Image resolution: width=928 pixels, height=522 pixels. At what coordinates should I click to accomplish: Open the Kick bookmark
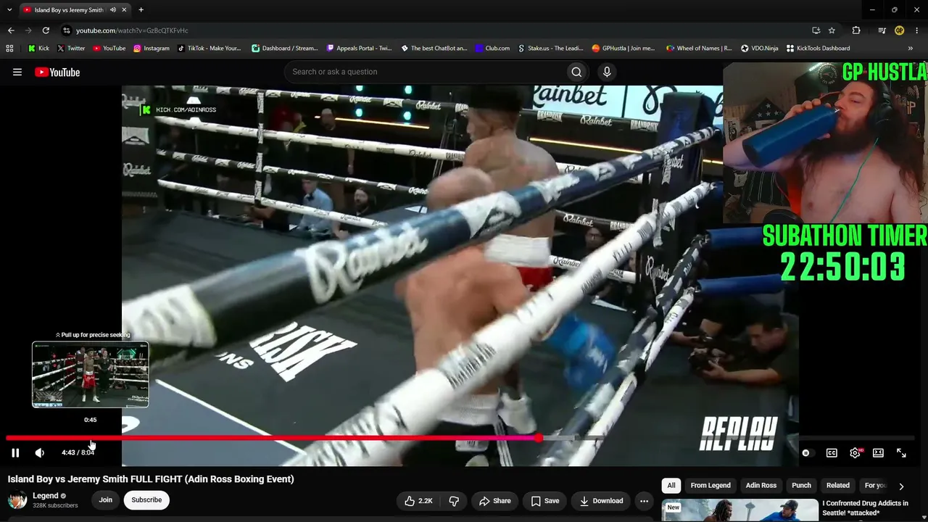pyautogui.click(x=38, y=49)
